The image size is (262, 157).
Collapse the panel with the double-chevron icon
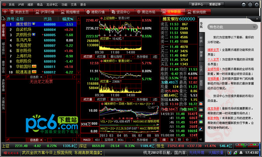(x=201, y=140)
